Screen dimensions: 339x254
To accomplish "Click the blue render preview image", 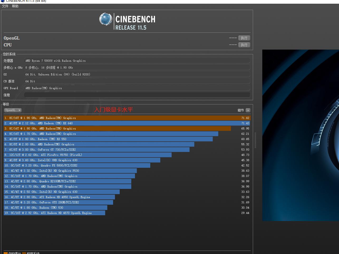I will (x=301, y=135).
